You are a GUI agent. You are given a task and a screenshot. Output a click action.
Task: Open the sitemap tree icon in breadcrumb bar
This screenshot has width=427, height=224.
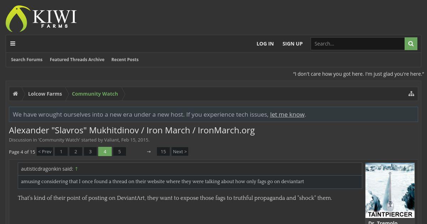pyautogui.click(x=411, y=94)
